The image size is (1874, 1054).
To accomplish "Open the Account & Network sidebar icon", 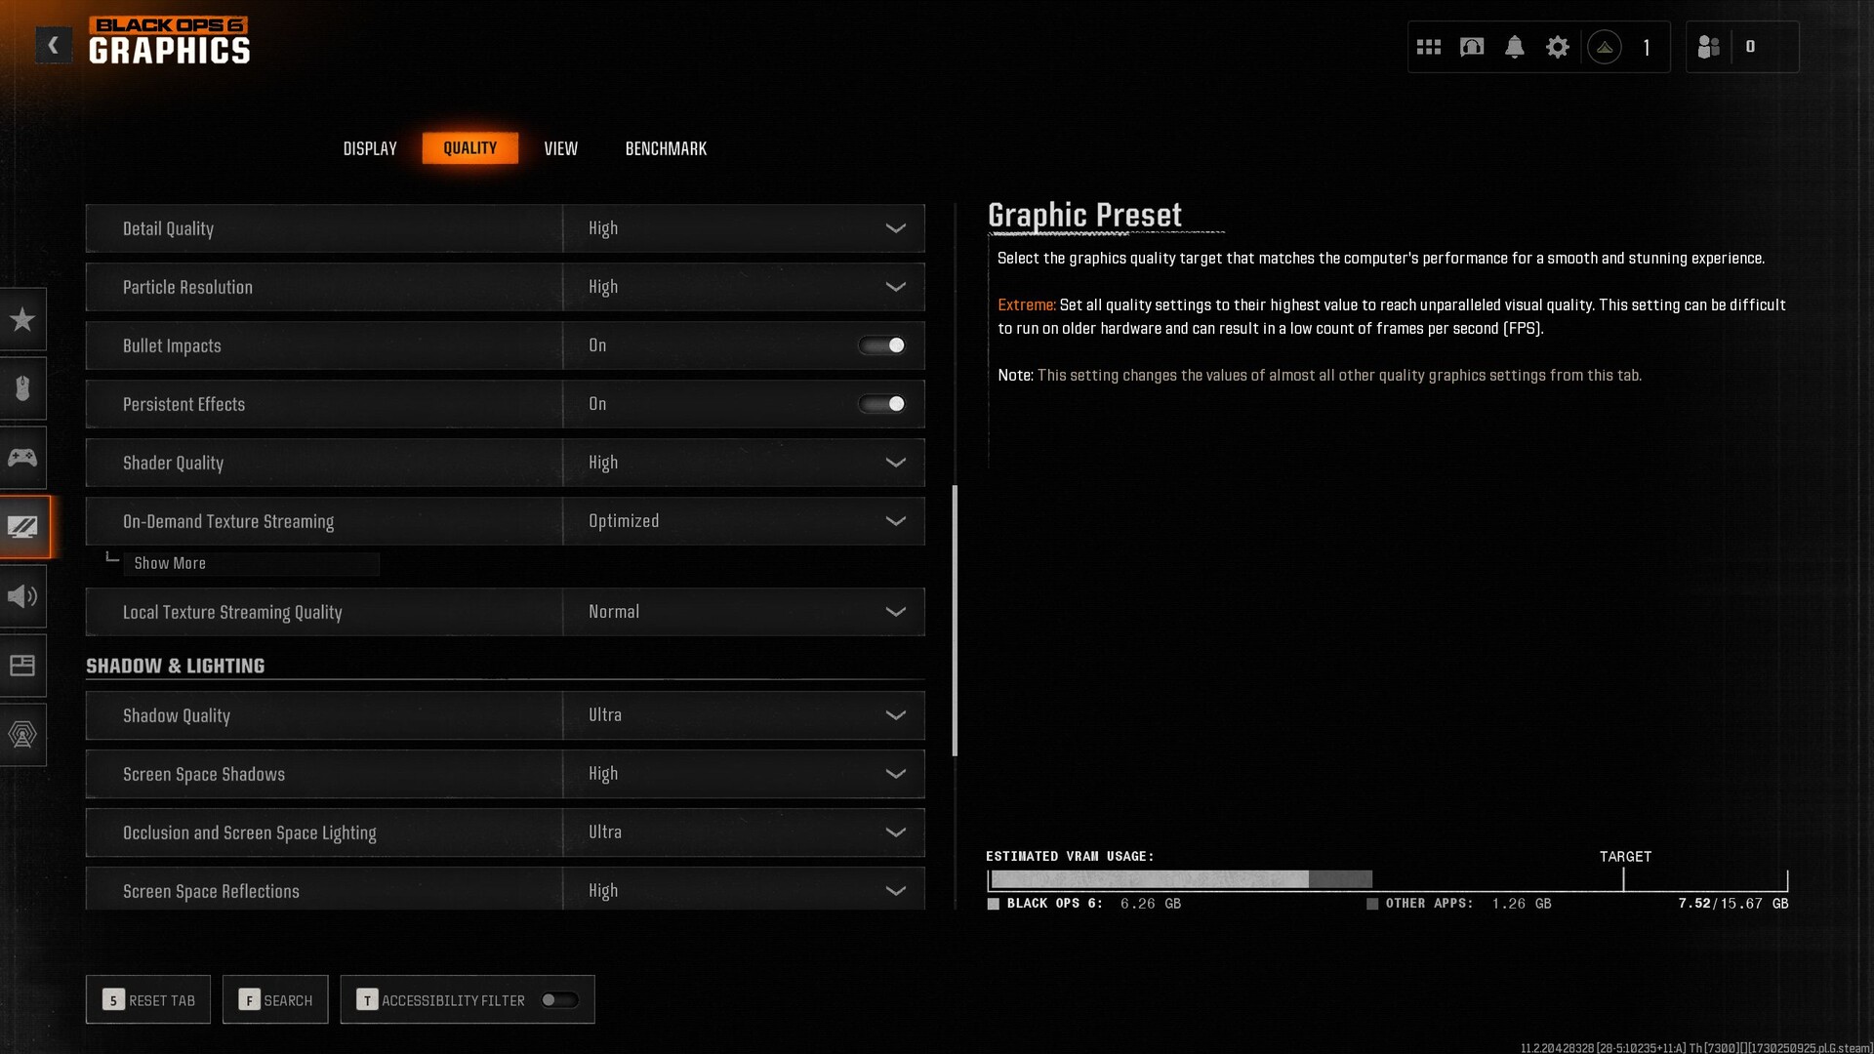I will (x=22, y=735).
